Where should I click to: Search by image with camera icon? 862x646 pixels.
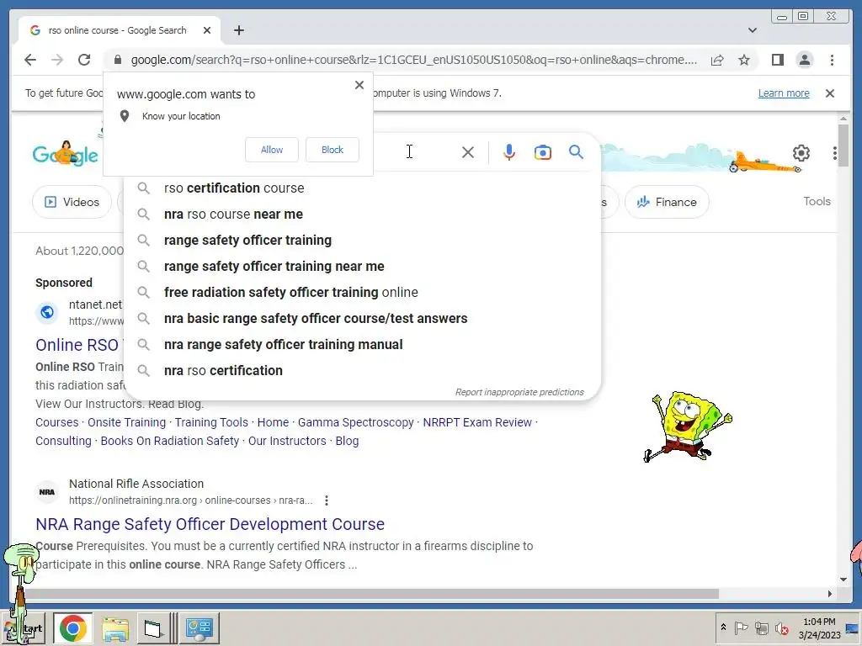click(x=543, y=152)
